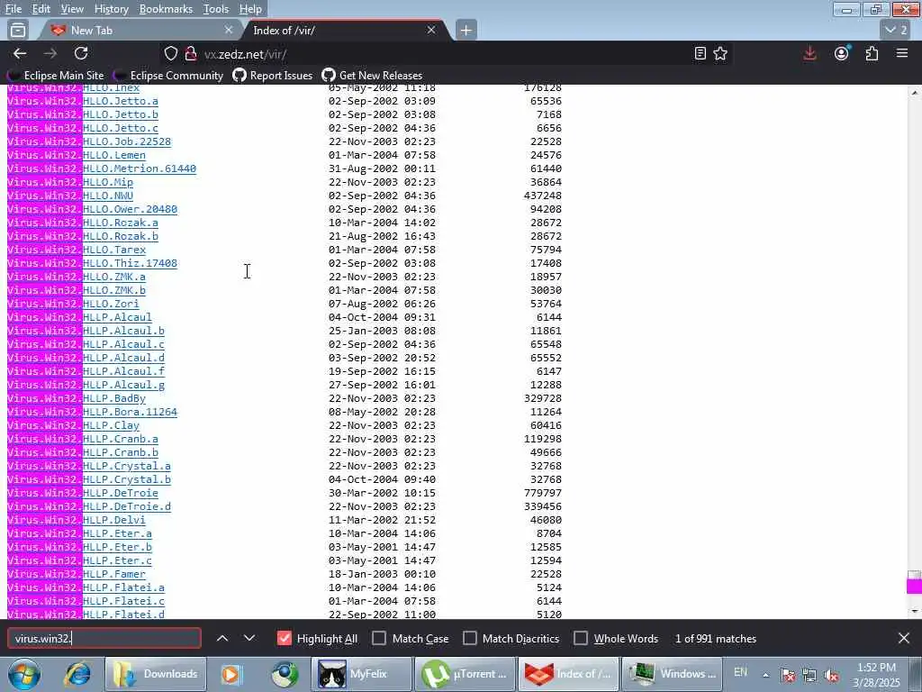Screen dimensions: 922x692
Task: Open tracking protection shield icon
Action: click(170, 54)
